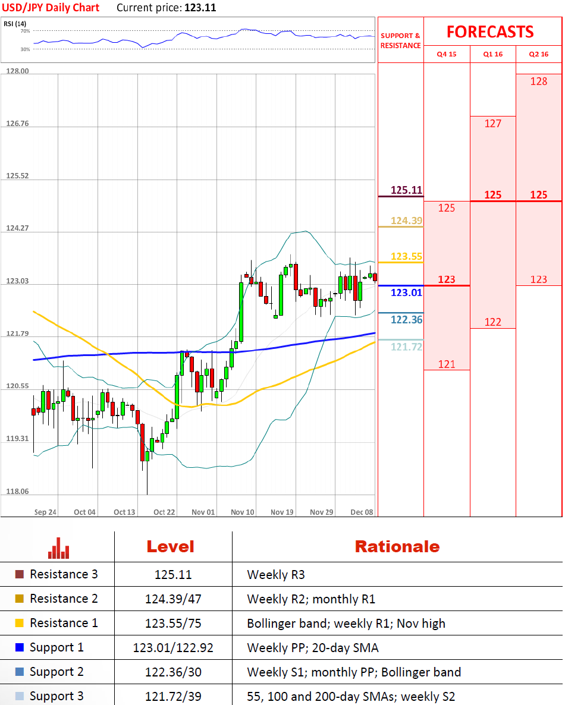Viewport: 565px width, 705px height.
Task: Click the 'Nov 01' date axis label
Action: tap(203, 512)
